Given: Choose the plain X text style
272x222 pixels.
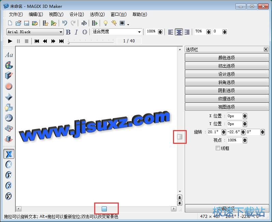Looking at the screenshot, I should (x=9, y=154).
